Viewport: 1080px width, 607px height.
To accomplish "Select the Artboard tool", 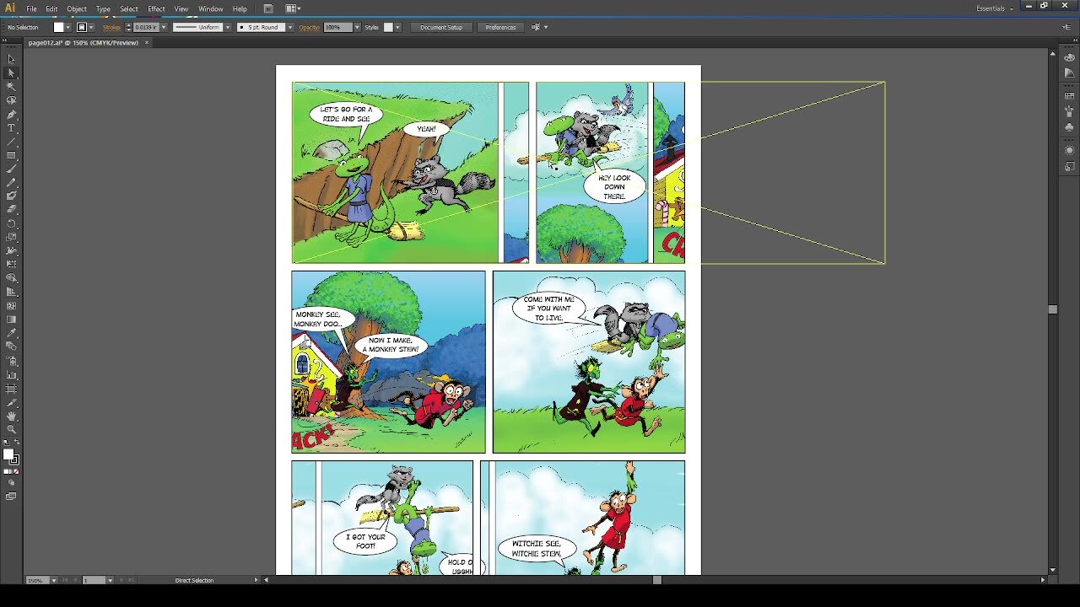I will click(11, 389).
